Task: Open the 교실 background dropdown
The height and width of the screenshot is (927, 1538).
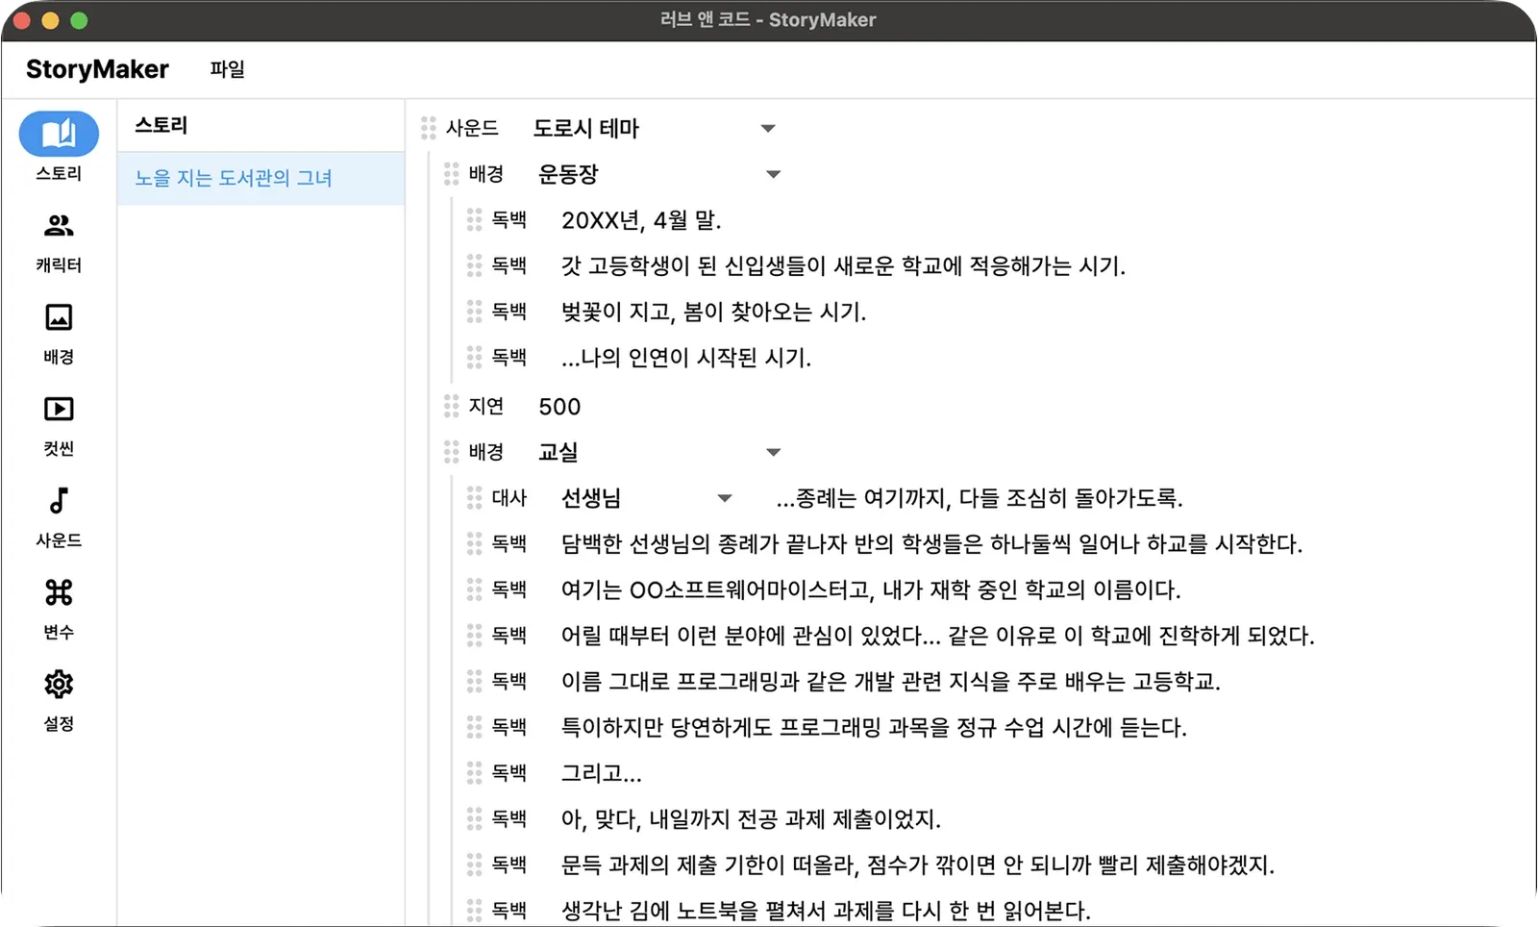Action: tap(659, 452)
